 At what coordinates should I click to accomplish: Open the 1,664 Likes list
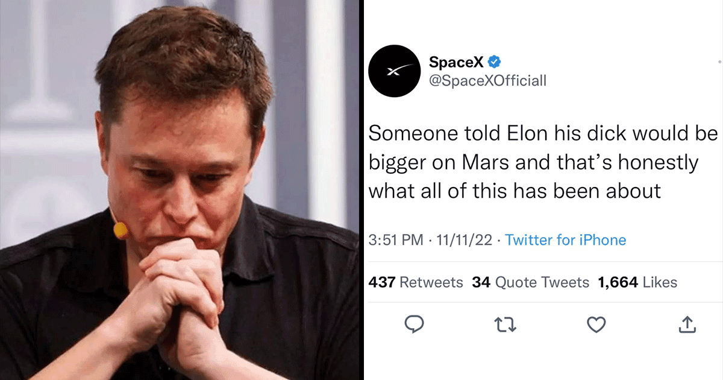click(637, 282)
